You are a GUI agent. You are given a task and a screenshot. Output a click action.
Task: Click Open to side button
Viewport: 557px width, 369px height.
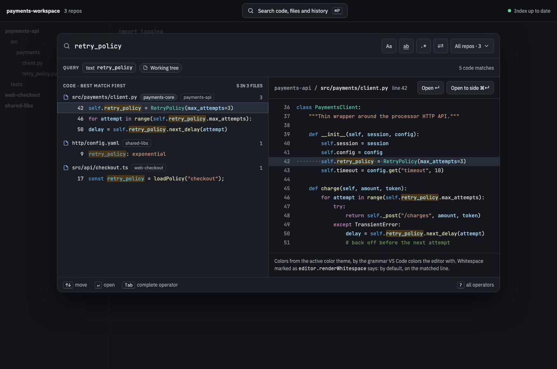pos(470,88)
